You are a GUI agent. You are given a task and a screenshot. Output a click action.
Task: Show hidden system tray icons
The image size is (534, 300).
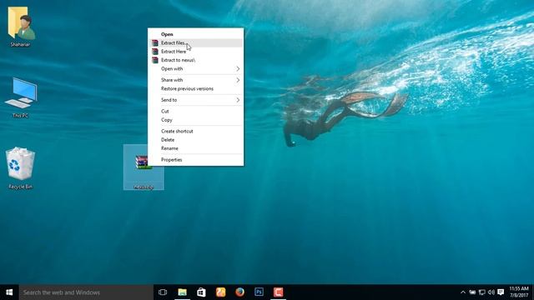[x=463, y=292]
